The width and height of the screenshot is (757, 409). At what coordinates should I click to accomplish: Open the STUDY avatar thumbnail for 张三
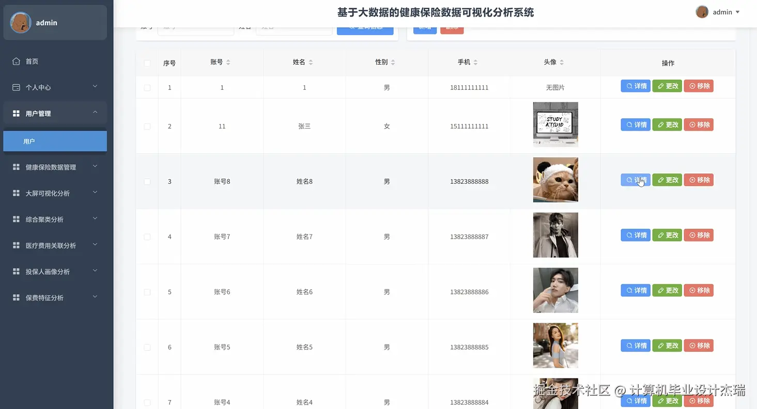555,124
